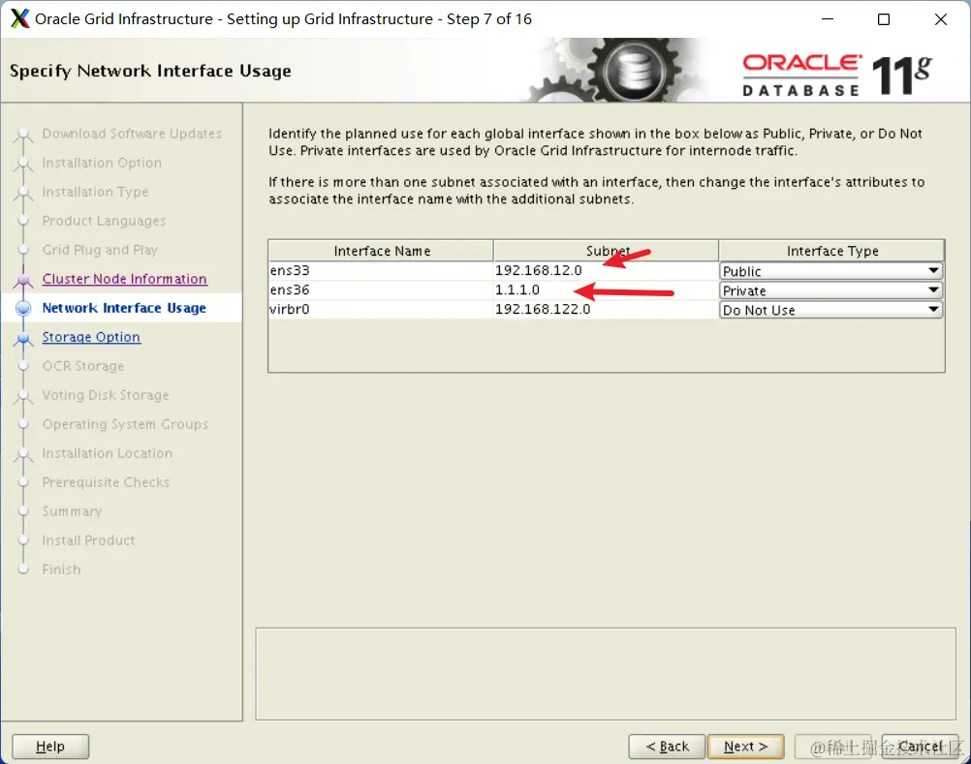
Task: Cancel the Grid Infrastructure setup
Action: point(920,746)
